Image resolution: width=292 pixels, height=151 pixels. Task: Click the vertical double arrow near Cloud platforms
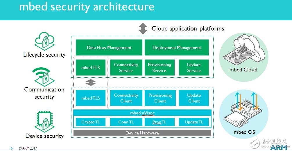click(143, 29)
